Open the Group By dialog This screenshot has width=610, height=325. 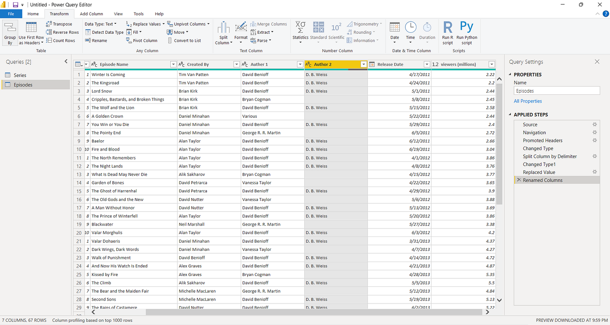(9, 32)
